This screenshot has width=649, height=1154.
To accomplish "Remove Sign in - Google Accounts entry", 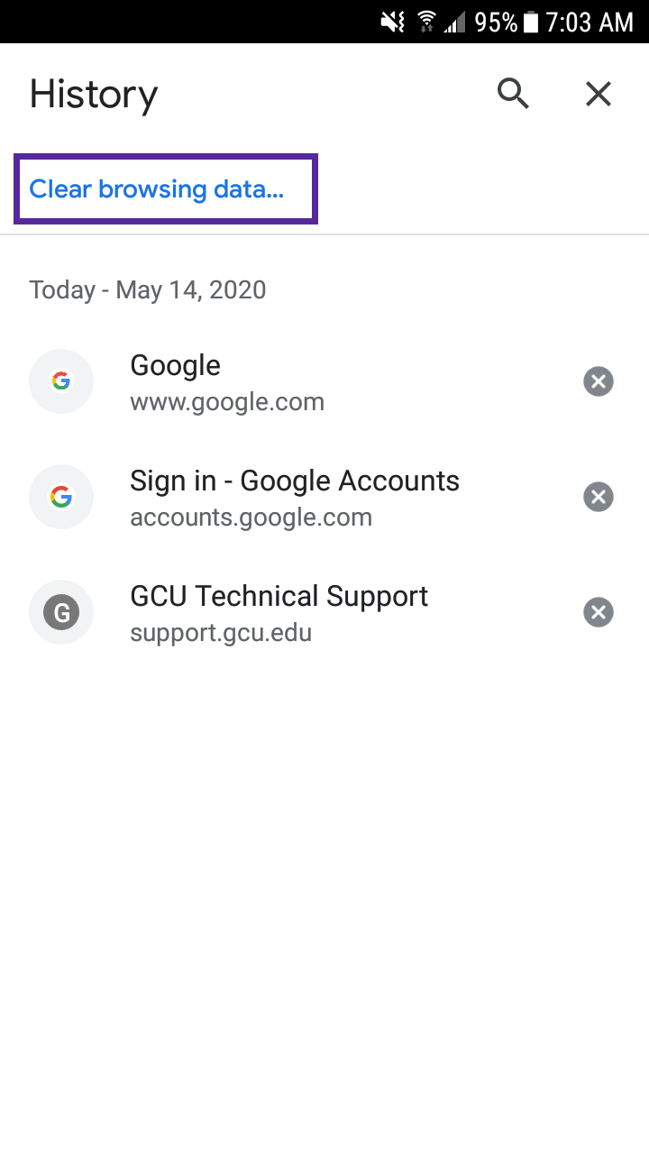I will pyautogui.click(x=599, y=497).
